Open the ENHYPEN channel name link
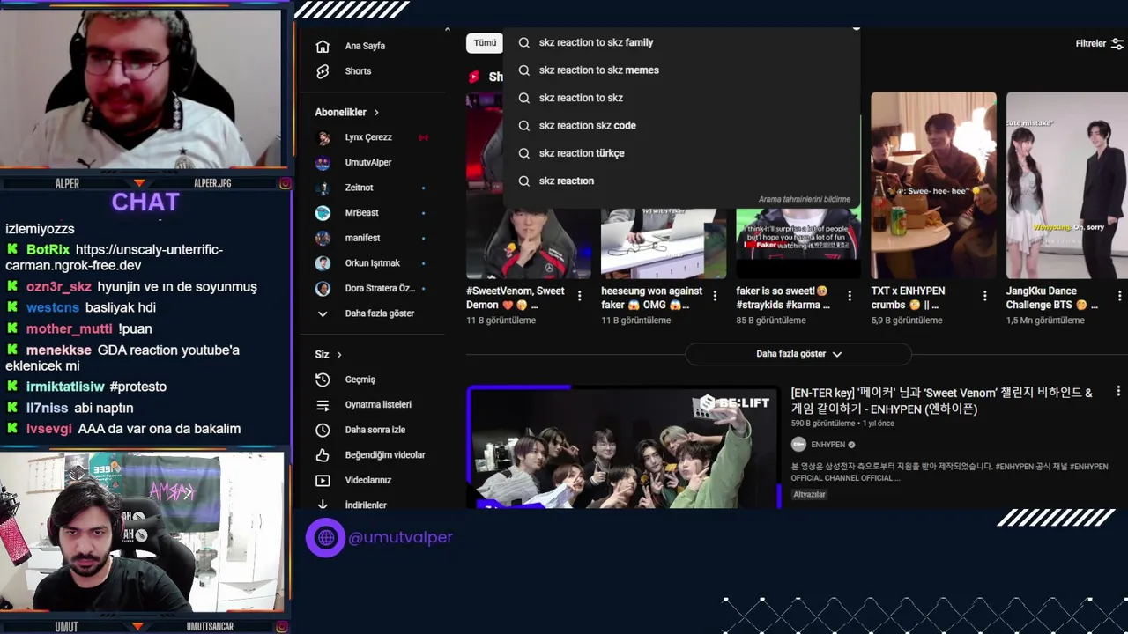 click(x=827, y=445)
